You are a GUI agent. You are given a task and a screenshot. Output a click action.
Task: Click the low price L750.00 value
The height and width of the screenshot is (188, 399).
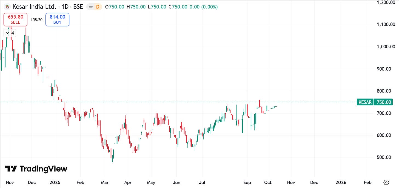tap(157, 7)
